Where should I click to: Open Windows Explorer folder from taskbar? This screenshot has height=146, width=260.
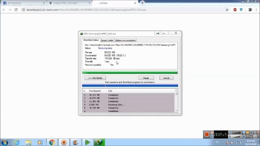pos(28,142)
